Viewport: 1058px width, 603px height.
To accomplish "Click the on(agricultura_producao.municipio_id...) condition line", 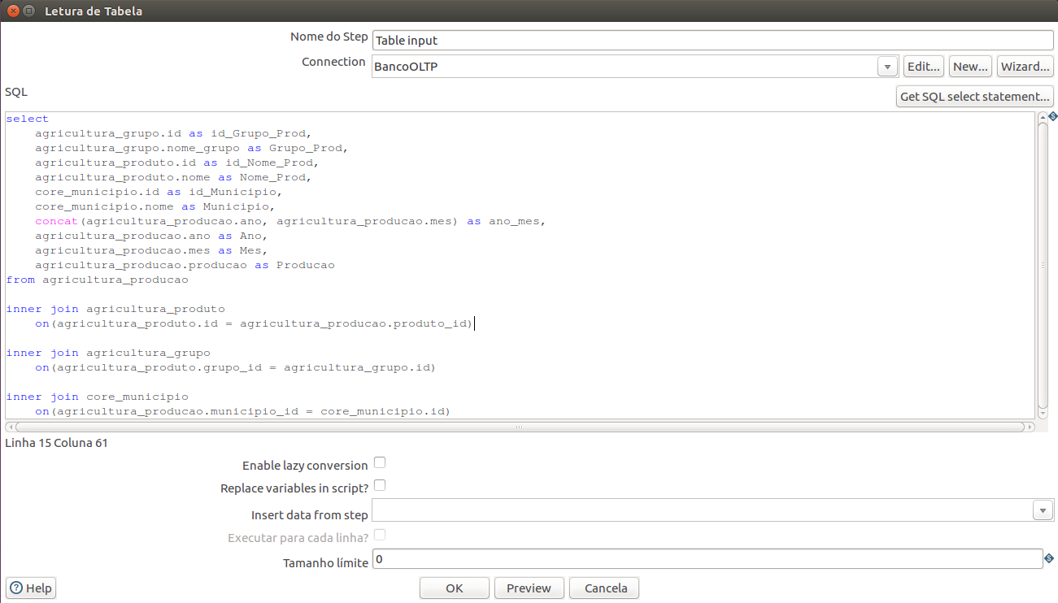I will (x=242, y=411).
